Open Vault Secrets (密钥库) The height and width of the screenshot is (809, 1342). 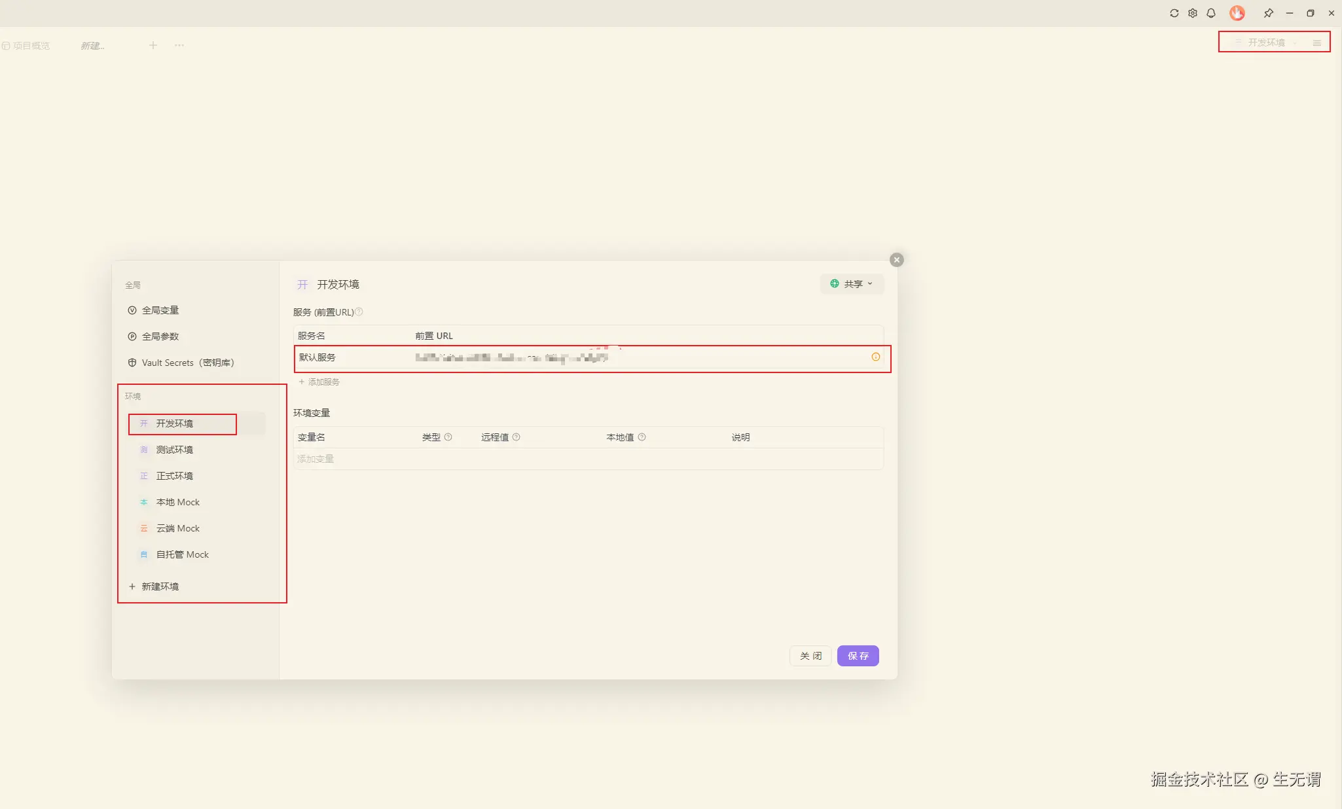(187, 363)
